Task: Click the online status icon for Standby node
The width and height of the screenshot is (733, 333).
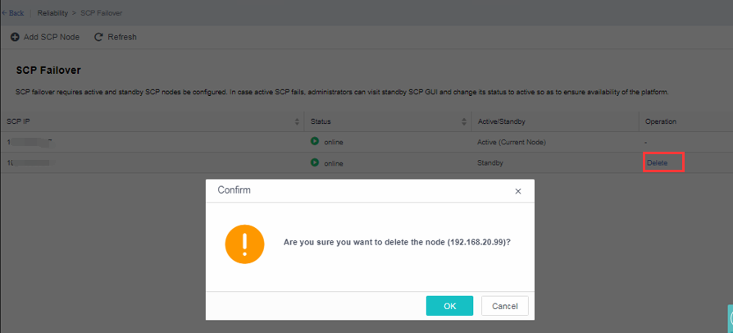Action: click(315, 163)
